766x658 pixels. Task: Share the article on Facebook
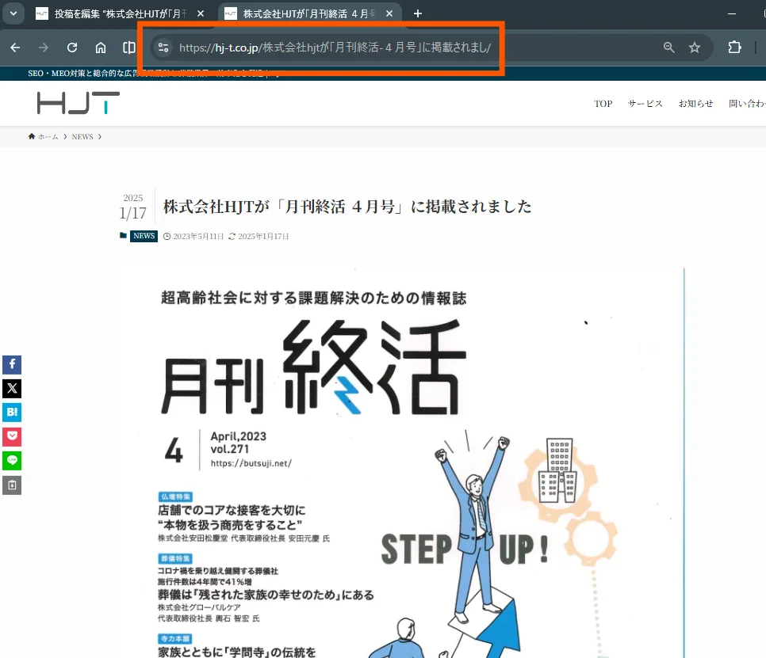coord(12,365)
